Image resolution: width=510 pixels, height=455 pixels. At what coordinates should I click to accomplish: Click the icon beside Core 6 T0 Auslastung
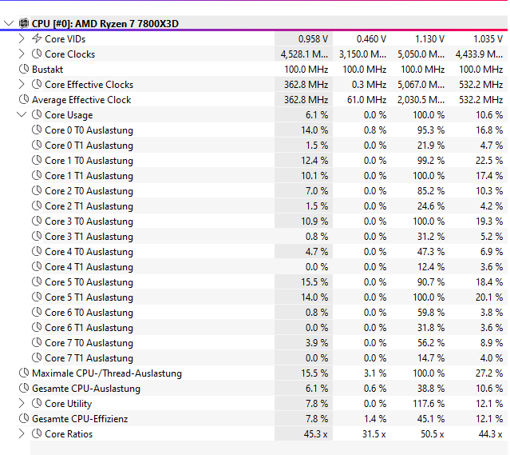(37, 312)
